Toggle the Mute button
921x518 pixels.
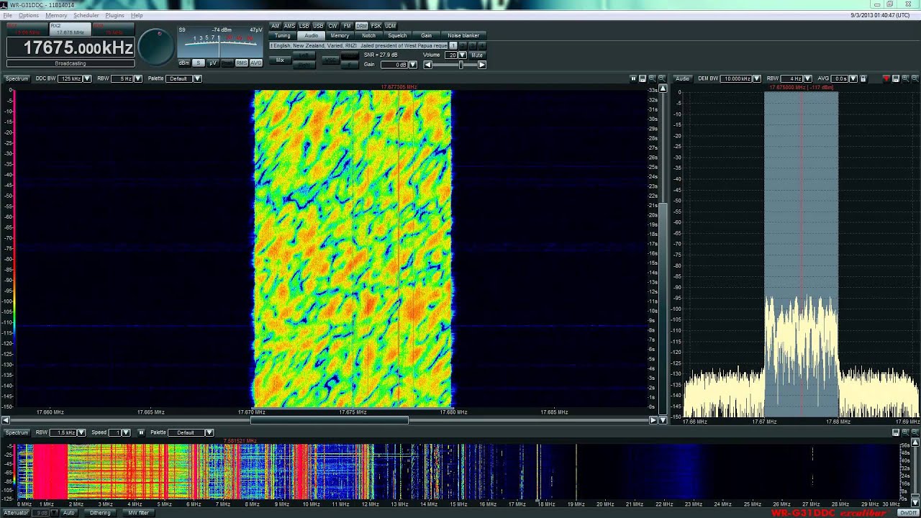pos(477,55)
